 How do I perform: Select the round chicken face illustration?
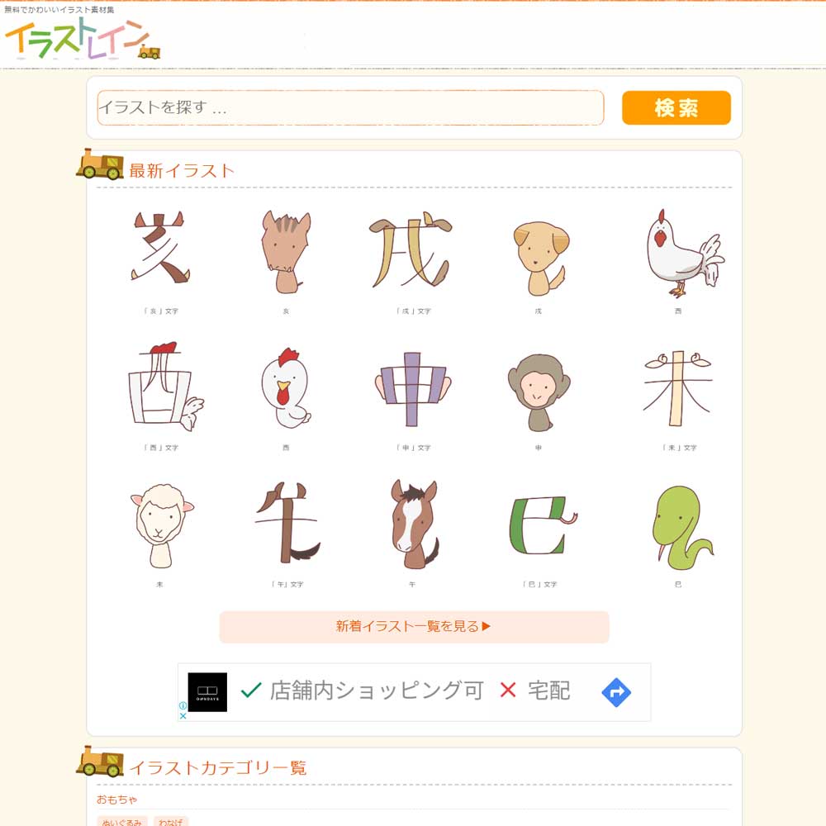[x=286, y=387]
